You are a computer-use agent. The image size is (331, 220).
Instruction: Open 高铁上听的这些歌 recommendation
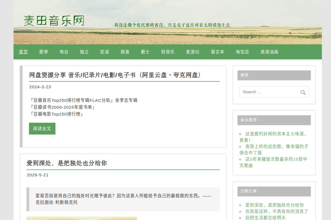(274, 150)
